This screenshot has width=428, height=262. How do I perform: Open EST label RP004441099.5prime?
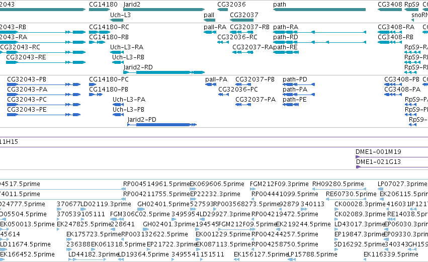tap(285, 194)
